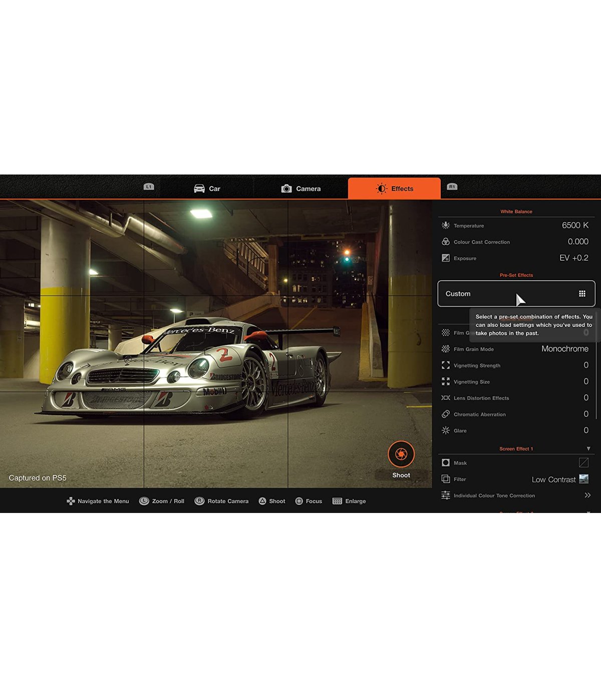Switch to the Camera tab
Image resolution: width=601 pixels, height=688 pixels.
pos(300,189)
